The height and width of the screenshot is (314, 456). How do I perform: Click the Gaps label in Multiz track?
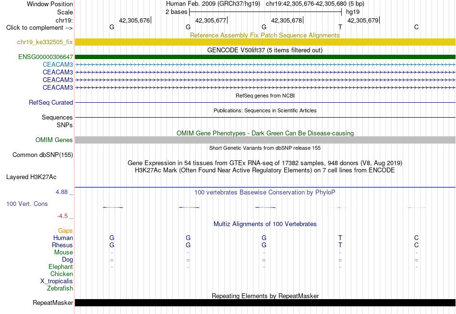click(x=65, y=230)
